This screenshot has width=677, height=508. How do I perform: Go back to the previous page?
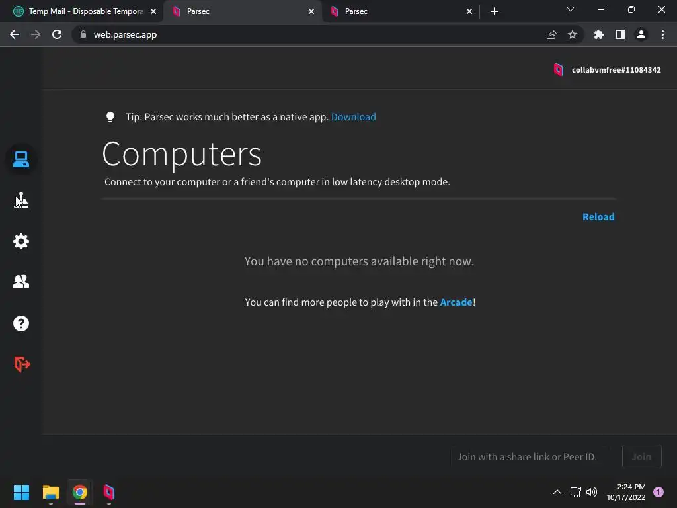click(15, 34)
